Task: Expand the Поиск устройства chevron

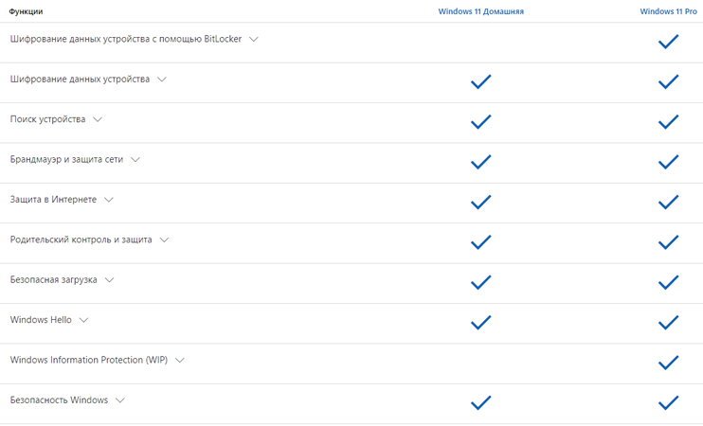Action: pyautogui.click(x=98, y=119)
